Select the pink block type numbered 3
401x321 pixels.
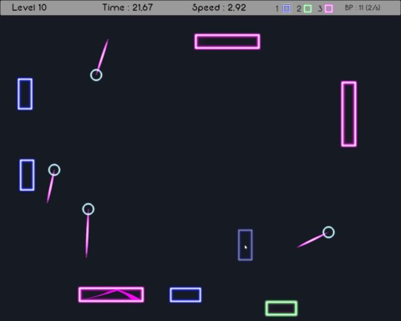(x=329, y=8)
